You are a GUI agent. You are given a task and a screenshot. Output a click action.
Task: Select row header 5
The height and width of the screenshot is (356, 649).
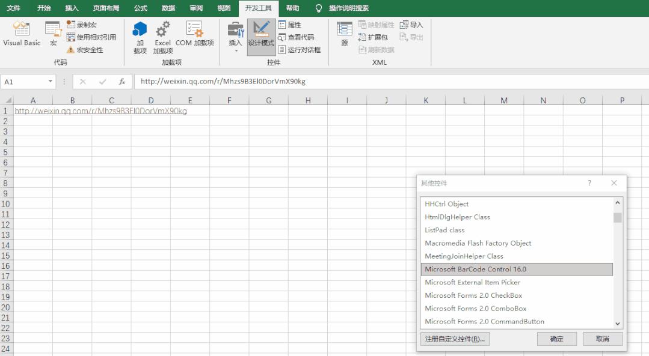tap(6, 152)
